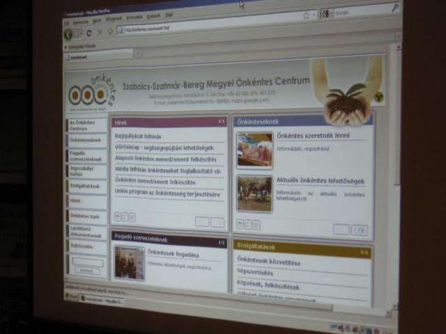Click the scrollbar up arrow
This screenshot has width=446, height=334.
(x=398, y=47)
